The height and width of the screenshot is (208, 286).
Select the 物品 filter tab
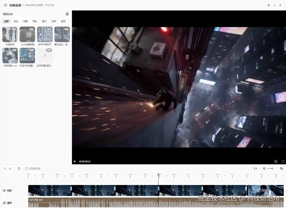tap(35, 21)
